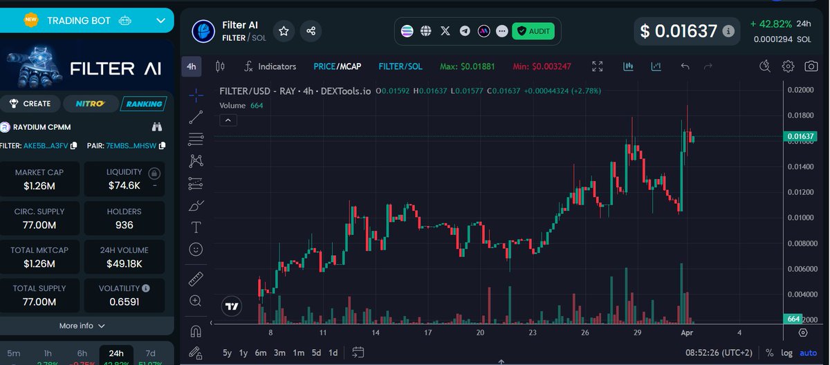Open the candlestick chart style selector
Image resolution: width=830 pixels, height=365 pixels.
221,66
